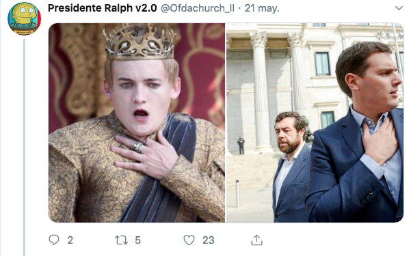Open the share tweet upload icon

tap(256, 240)
